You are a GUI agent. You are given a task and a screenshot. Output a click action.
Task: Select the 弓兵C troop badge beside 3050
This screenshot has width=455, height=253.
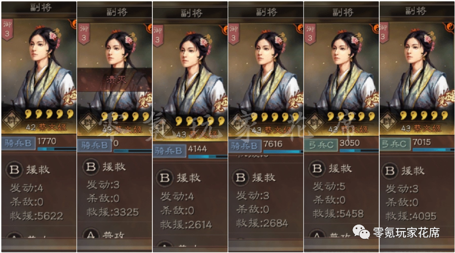point(321,145)
